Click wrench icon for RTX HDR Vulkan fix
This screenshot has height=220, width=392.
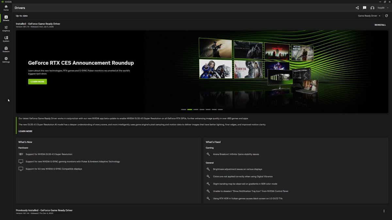pyautogui.click(x=208, y=198)
